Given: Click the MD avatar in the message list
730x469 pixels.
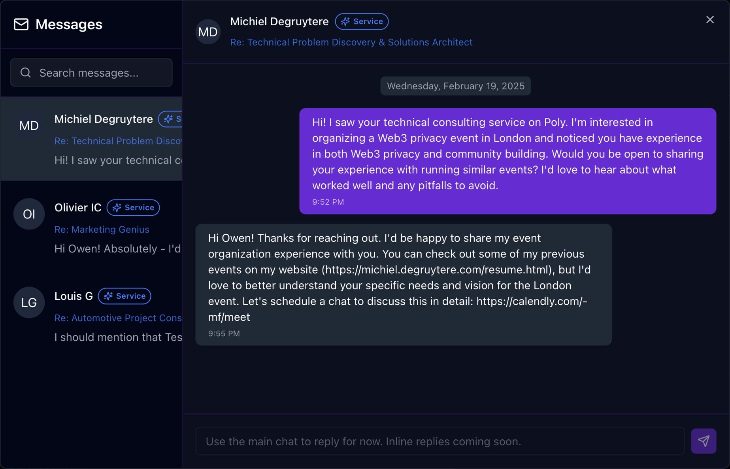Looking at the screenshot, I should pyautogui.click(x=29, y=126).
